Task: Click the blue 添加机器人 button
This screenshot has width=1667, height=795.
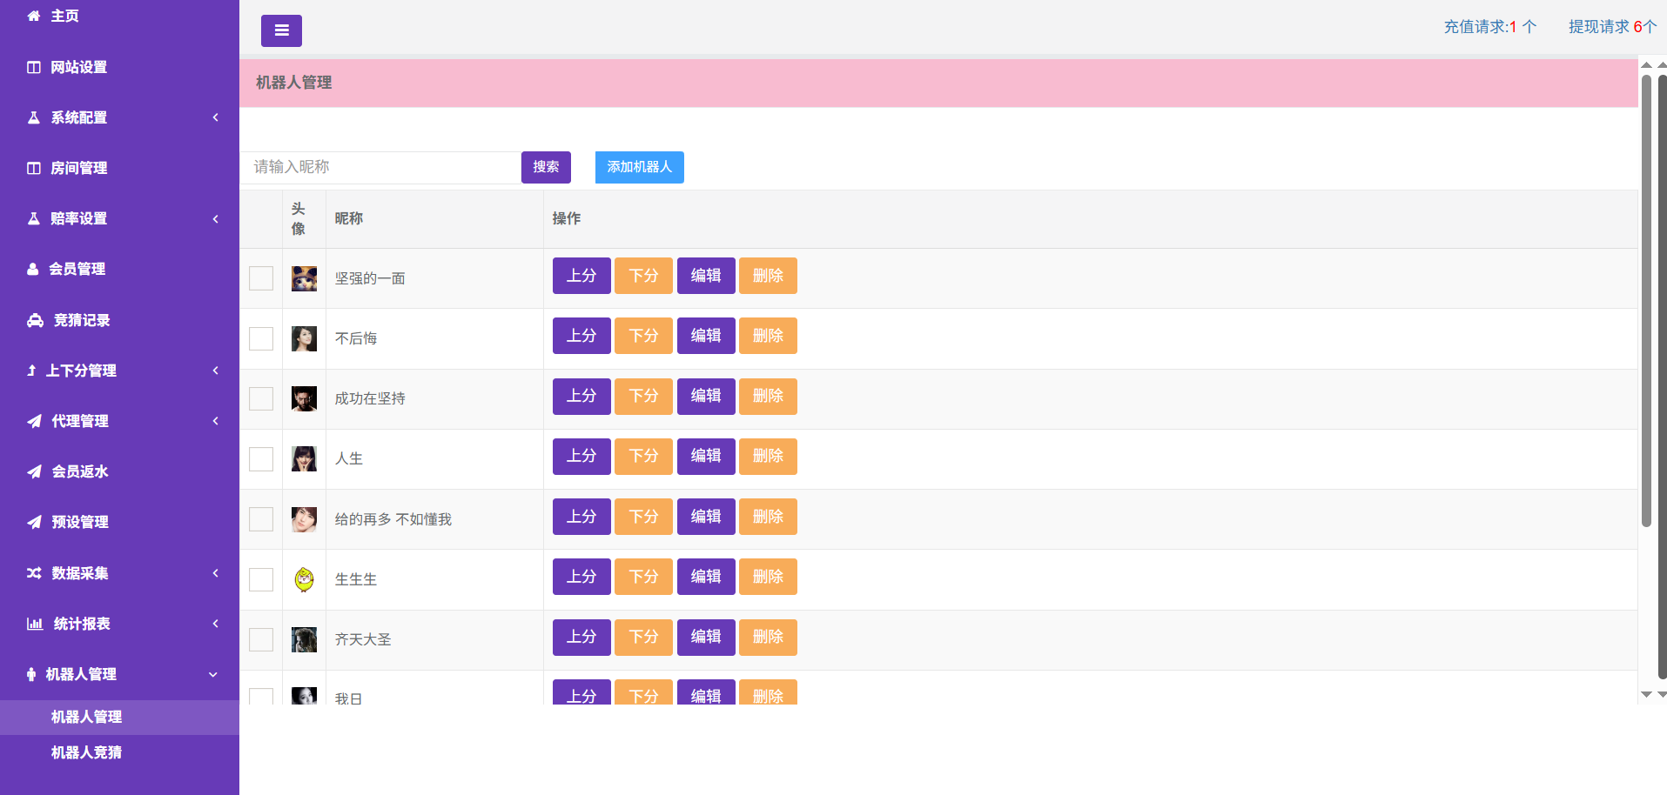Action: [x=639, y=167]
